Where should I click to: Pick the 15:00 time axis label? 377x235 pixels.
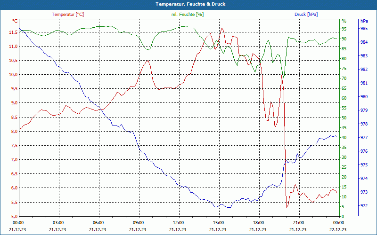(x=218, y=222)
